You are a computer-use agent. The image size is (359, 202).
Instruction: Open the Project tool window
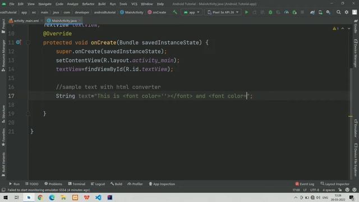pyautogui.click(x=3, y=26)
